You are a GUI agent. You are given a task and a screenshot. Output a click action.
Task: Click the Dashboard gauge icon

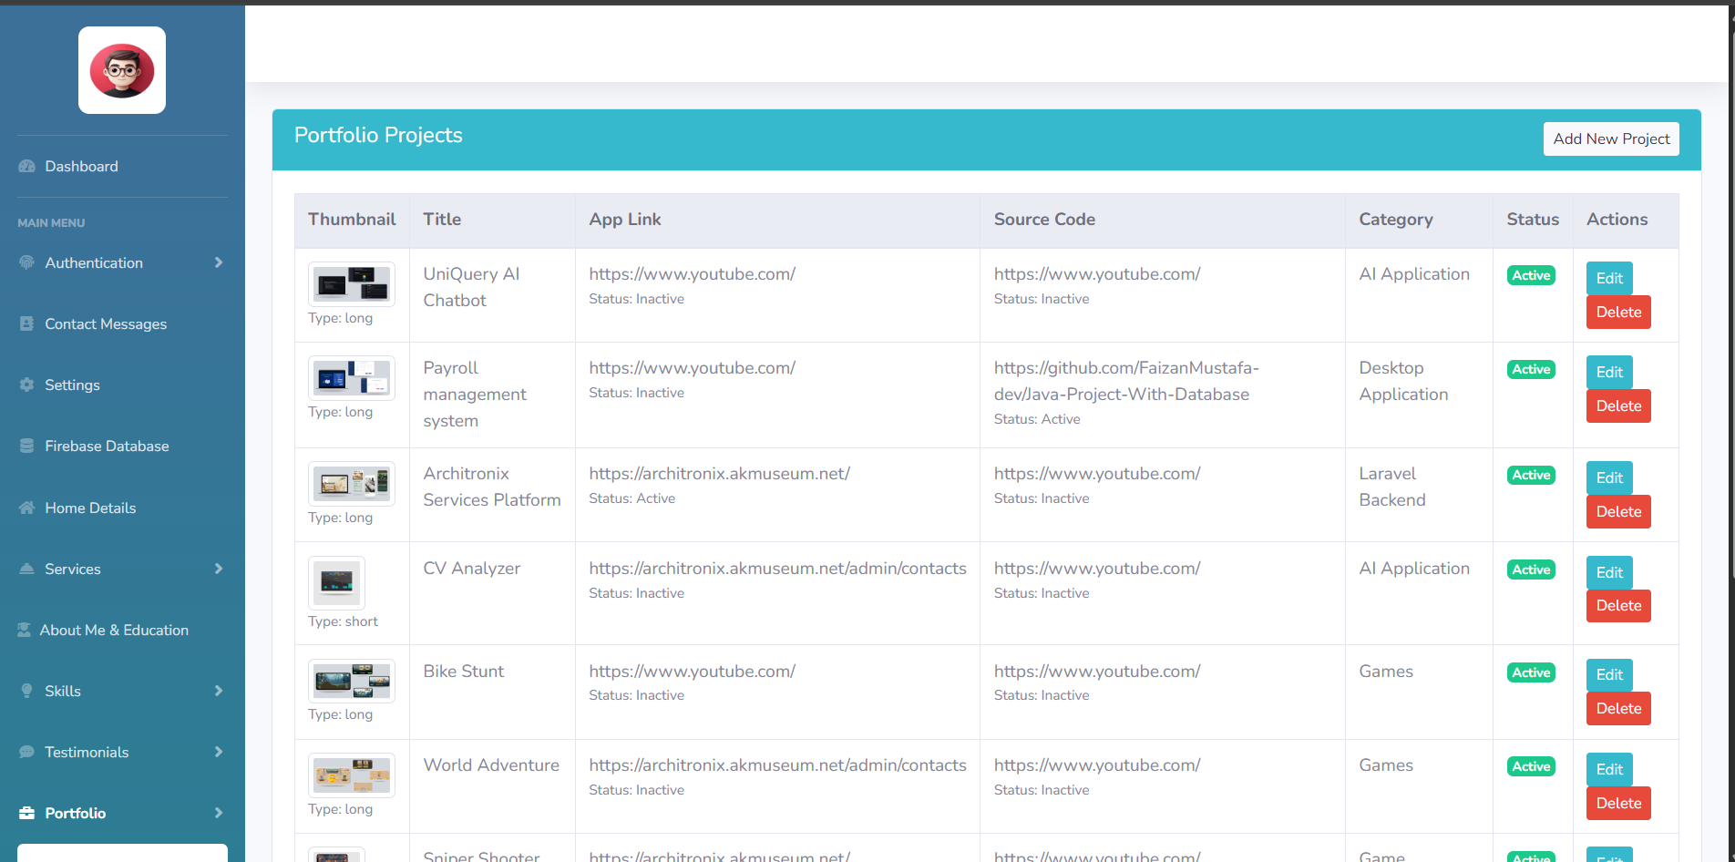(x=27, y=167)
